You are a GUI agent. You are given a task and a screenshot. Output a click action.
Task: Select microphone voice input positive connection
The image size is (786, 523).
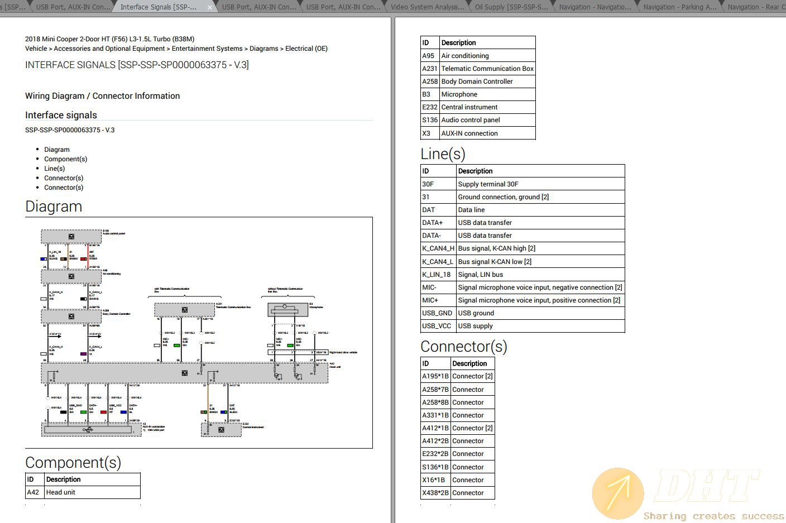(x=539, y=300)
